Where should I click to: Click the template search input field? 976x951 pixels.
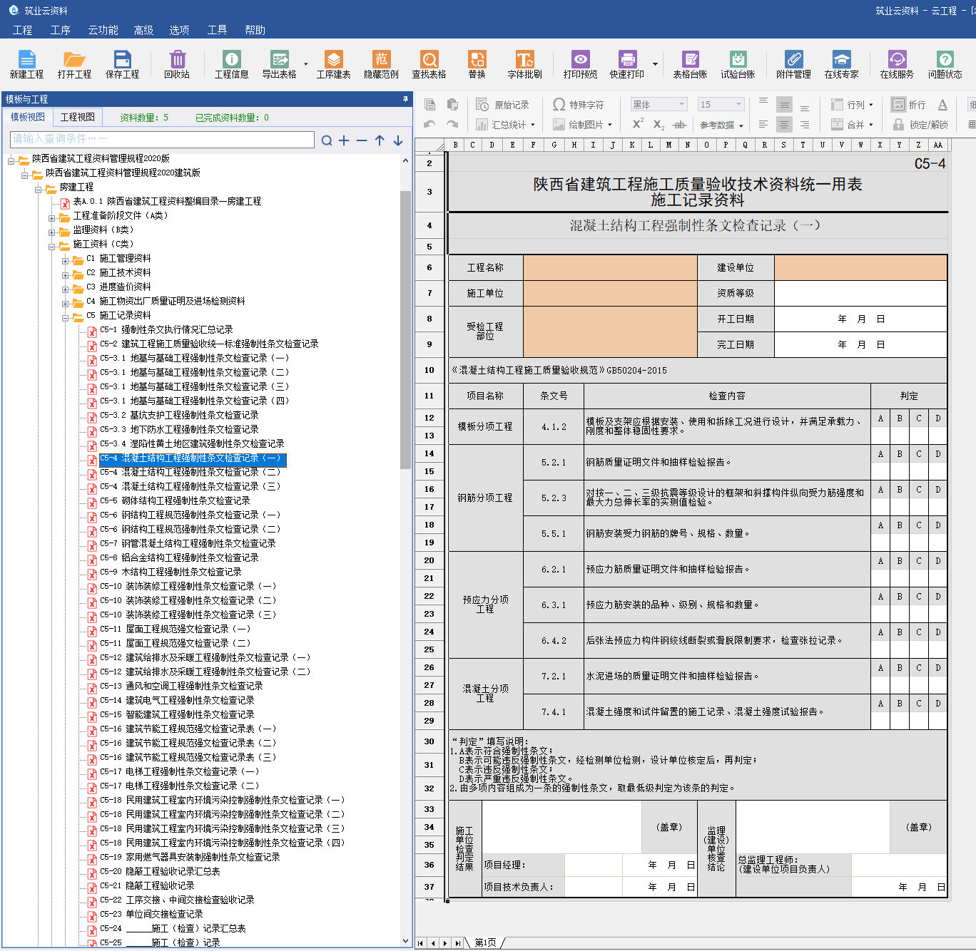pos(162,139)
